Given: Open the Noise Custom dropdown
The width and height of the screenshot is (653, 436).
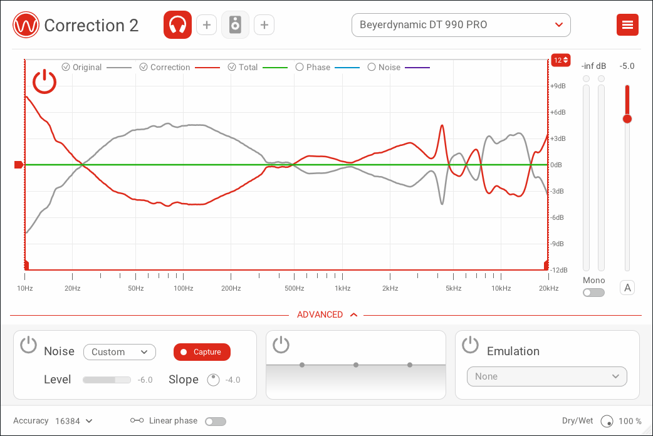Looking at the screenshot, I should [x=120, y=352].
